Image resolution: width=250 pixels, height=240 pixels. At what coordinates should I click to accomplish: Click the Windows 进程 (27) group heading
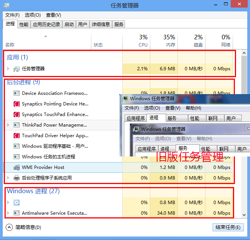click(x=33, y=191)
